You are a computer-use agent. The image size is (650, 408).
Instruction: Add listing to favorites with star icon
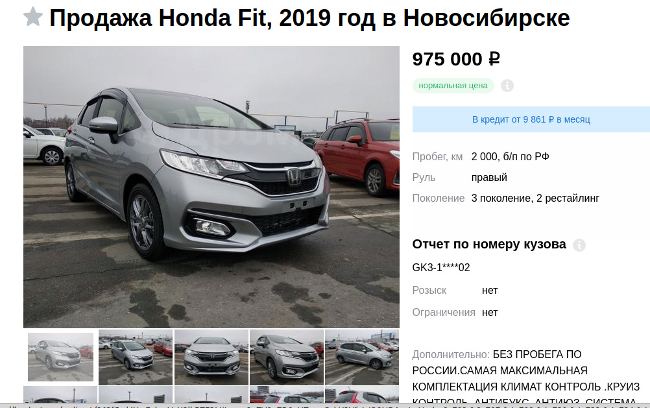click(32, 18)
